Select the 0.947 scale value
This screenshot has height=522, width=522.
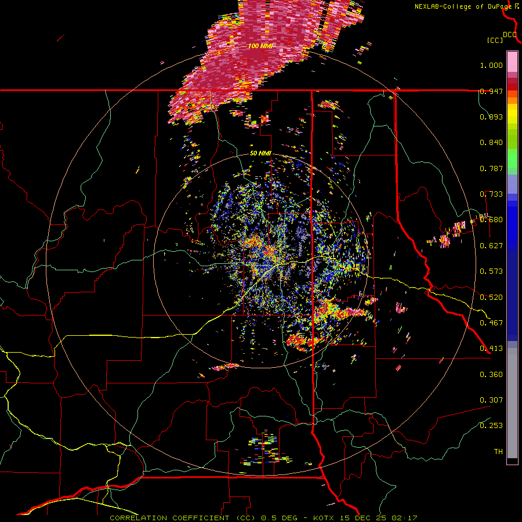tap(491, 91)
